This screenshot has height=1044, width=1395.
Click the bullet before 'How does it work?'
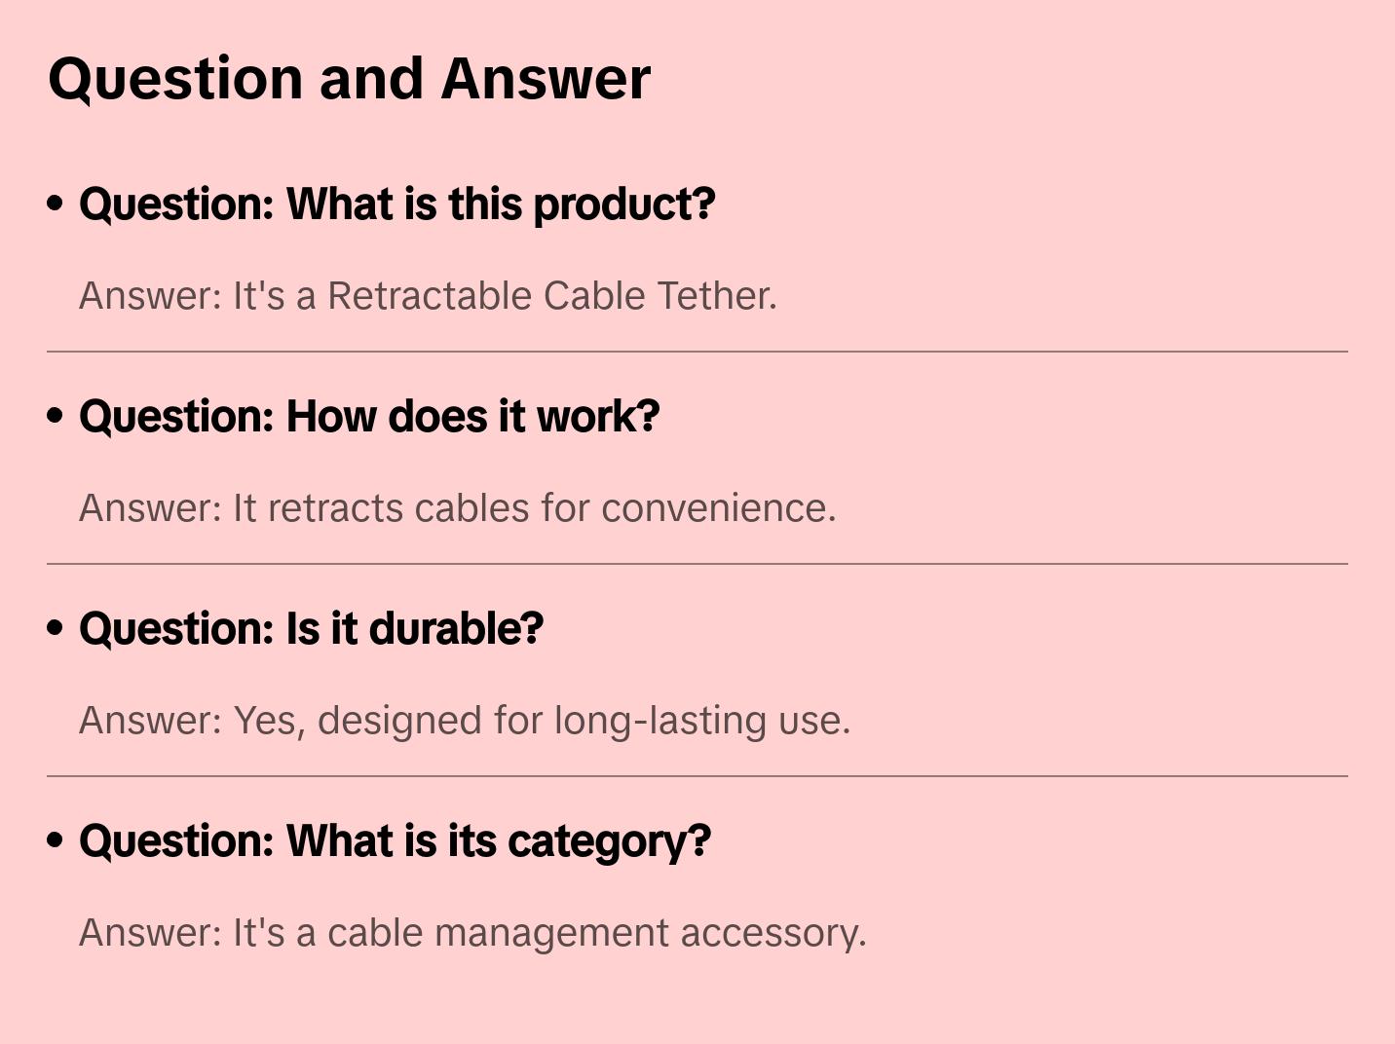(x=56, y=416)
